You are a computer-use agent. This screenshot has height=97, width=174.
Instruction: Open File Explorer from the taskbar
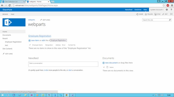point(25,95)
